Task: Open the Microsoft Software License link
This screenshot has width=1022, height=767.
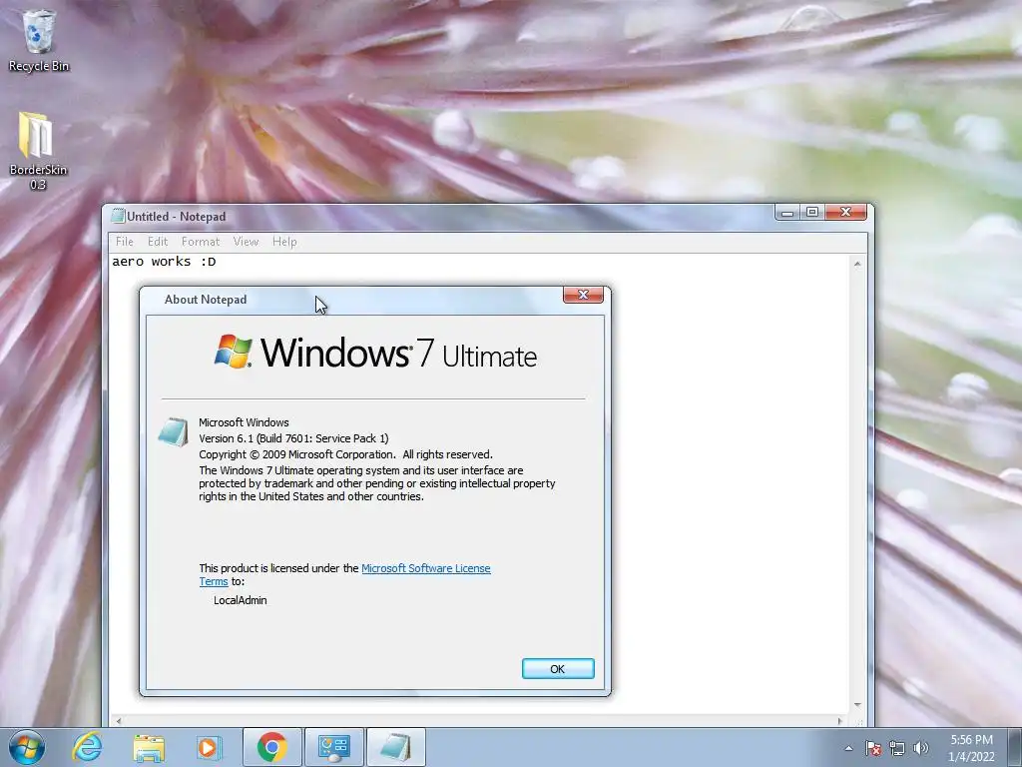Action: point(425,568)
